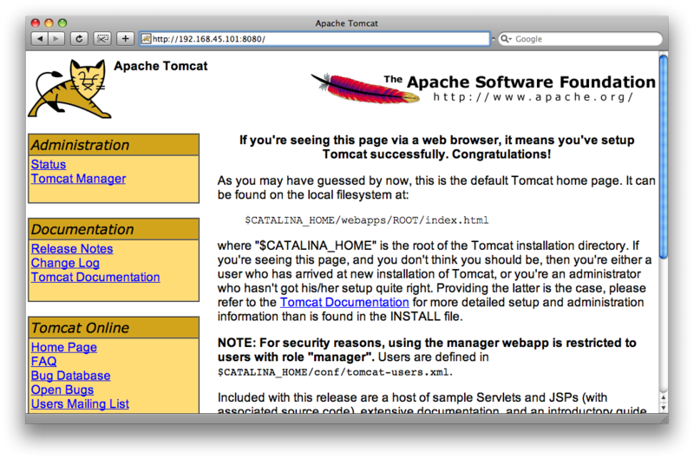Click the Tomcat cat logo
Screen dimensions: 694x459
click(x=69, y=89)
